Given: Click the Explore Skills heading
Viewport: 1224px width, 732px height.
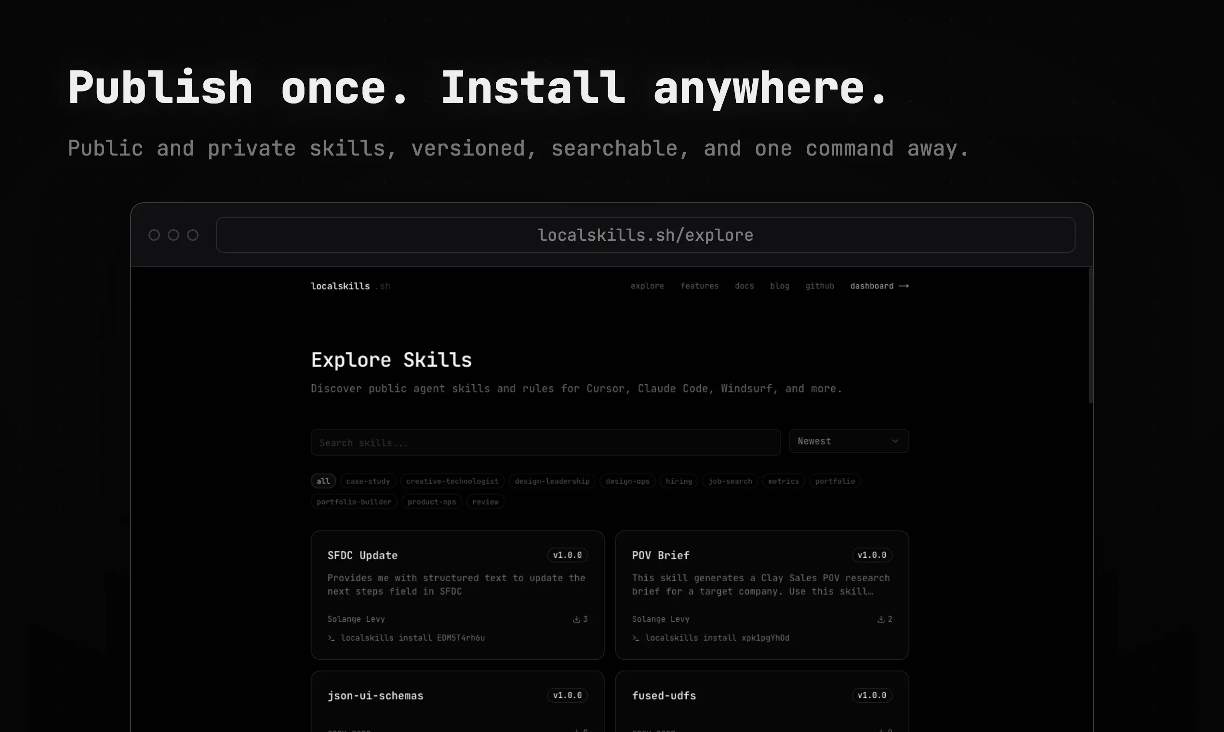Looking at the screenshot, I should [x=391, y=360].
